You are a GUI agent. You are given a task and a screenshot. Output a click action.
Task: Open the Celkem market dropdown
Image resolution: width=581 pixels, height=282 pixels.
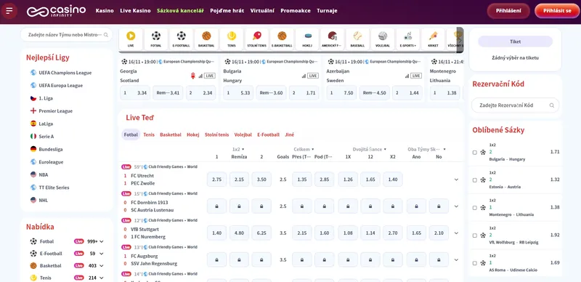tap(304, 149)
